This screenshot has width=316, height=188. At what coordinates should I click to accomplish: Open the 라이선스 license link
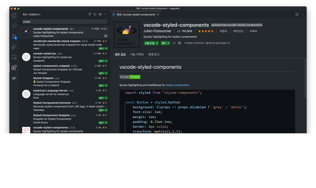coord(238,31)
